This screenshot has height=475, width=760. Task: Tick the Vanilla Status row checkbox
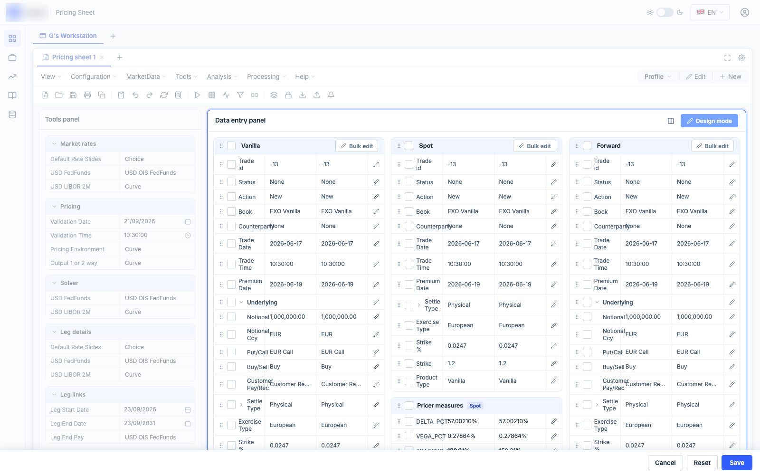(231, 182)
